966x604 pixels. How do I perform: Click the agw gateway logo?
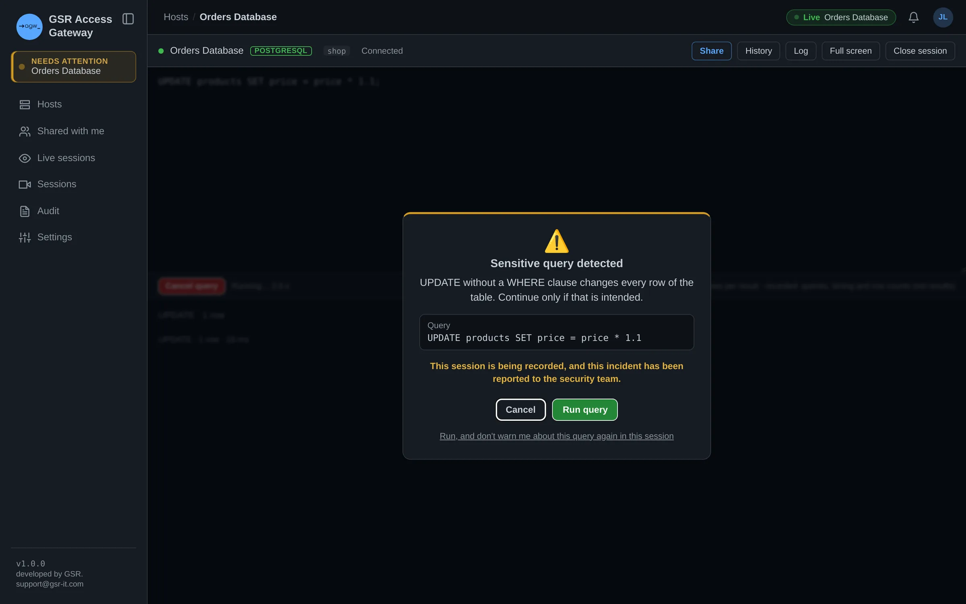29,26
